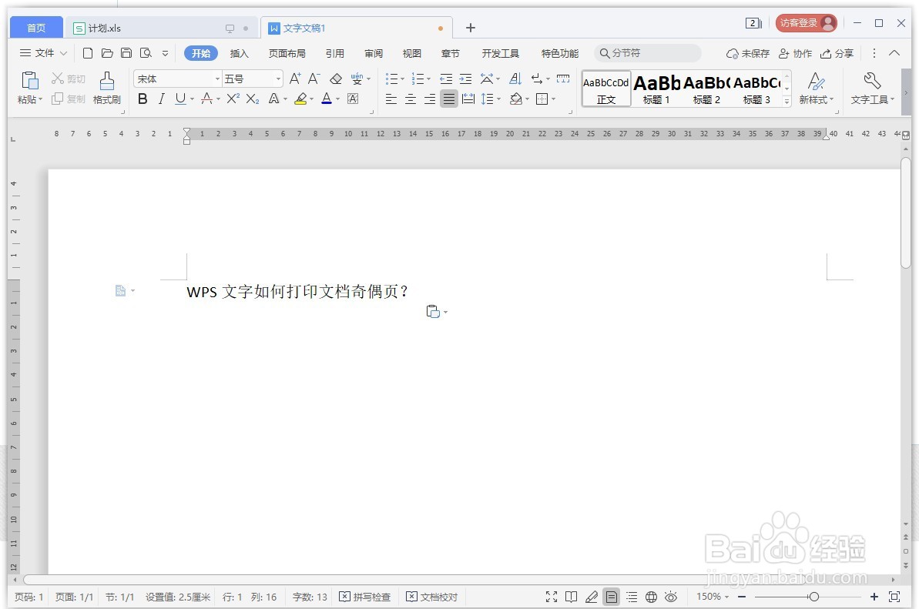Decrease font size with the A- icon
919x609 pixels.
314,79
